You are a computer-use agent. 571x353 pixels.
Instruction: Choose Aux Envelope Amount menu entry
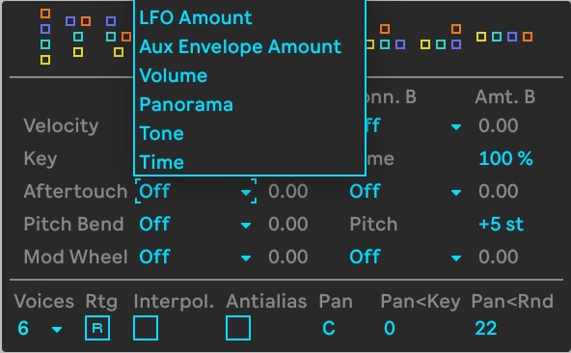coord(240,46)
